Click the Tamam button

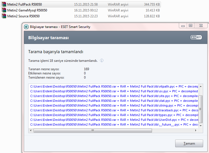(x=189, y=143)
